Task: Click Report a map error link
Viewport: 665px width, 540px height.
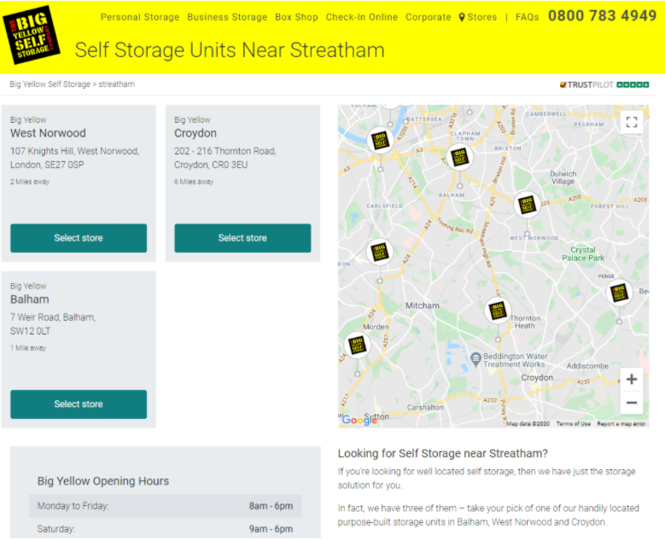Action: point(621,423)
